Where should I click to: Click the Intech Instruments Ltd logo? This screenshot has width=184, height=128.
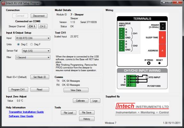(142, 109)
